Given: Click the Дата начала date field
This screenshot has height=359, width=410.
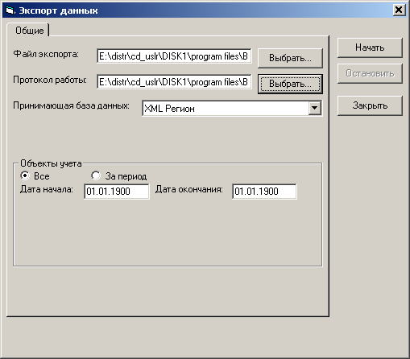Looking at the screenshot, I should click(117, 192).
